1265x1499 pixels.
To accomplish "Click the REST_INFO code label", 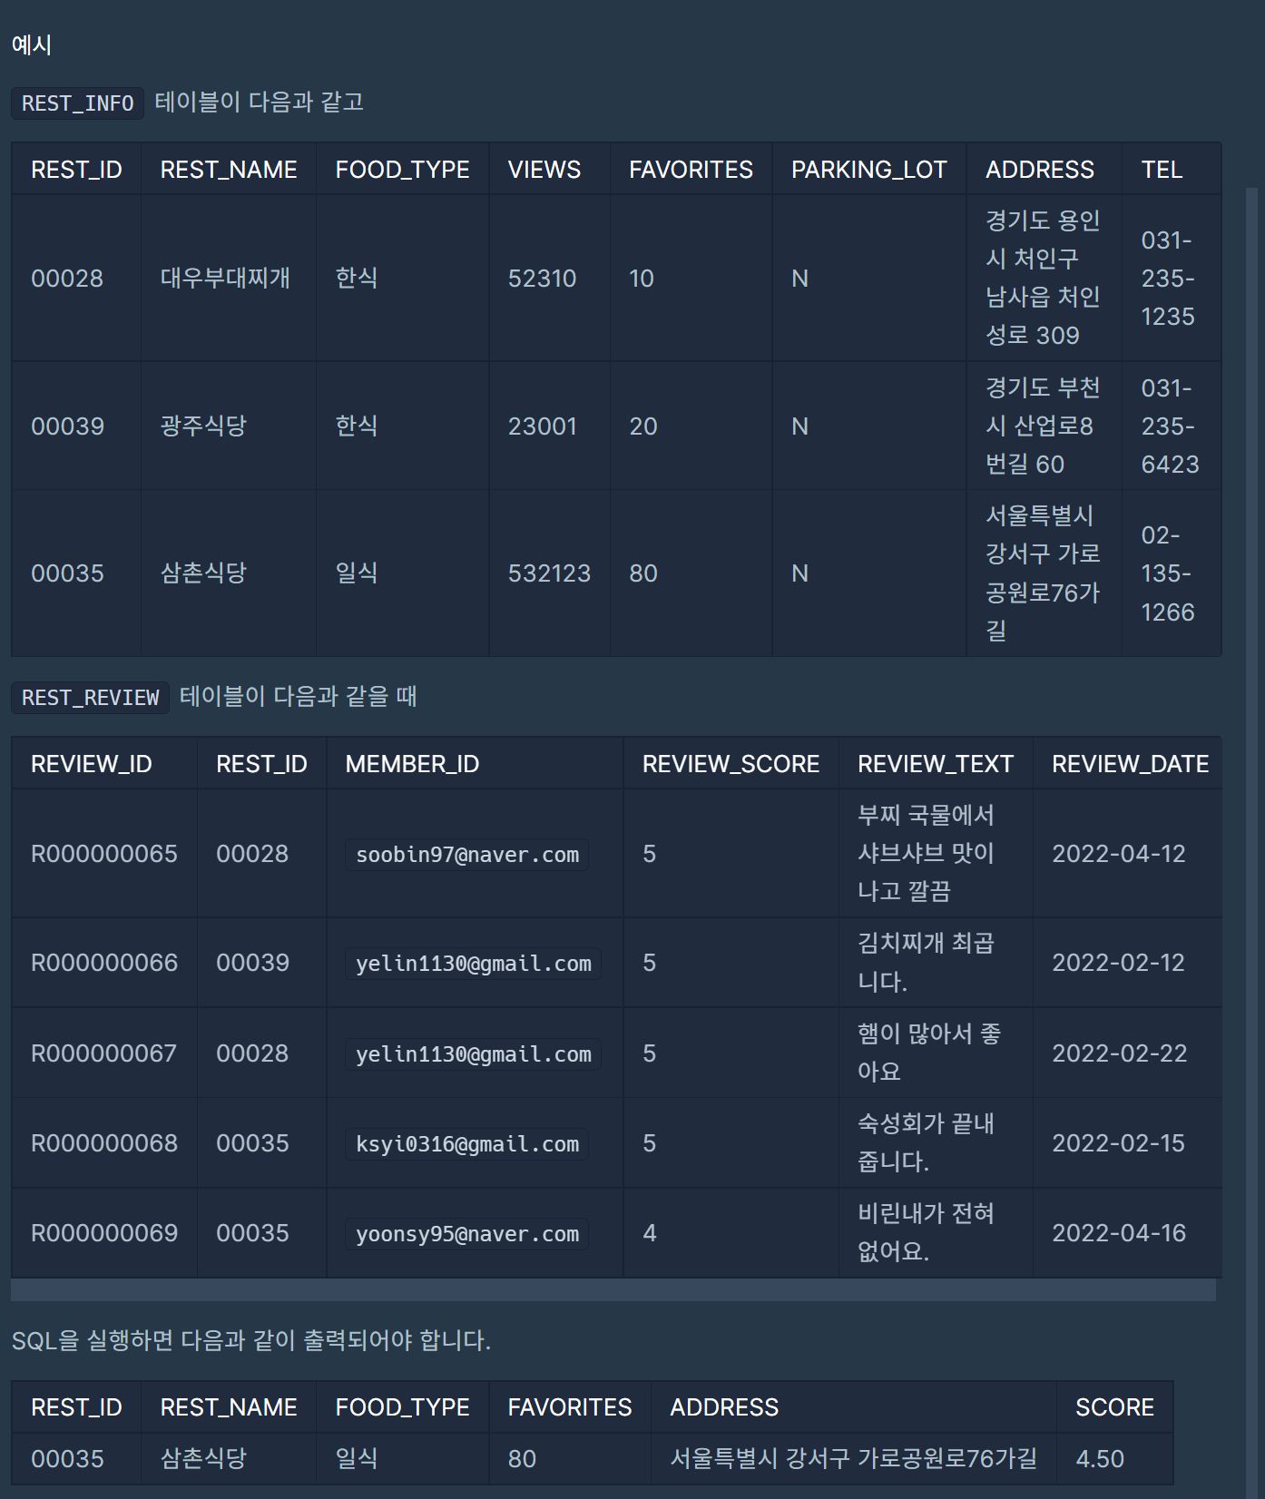I will click(x=77, y=103).
